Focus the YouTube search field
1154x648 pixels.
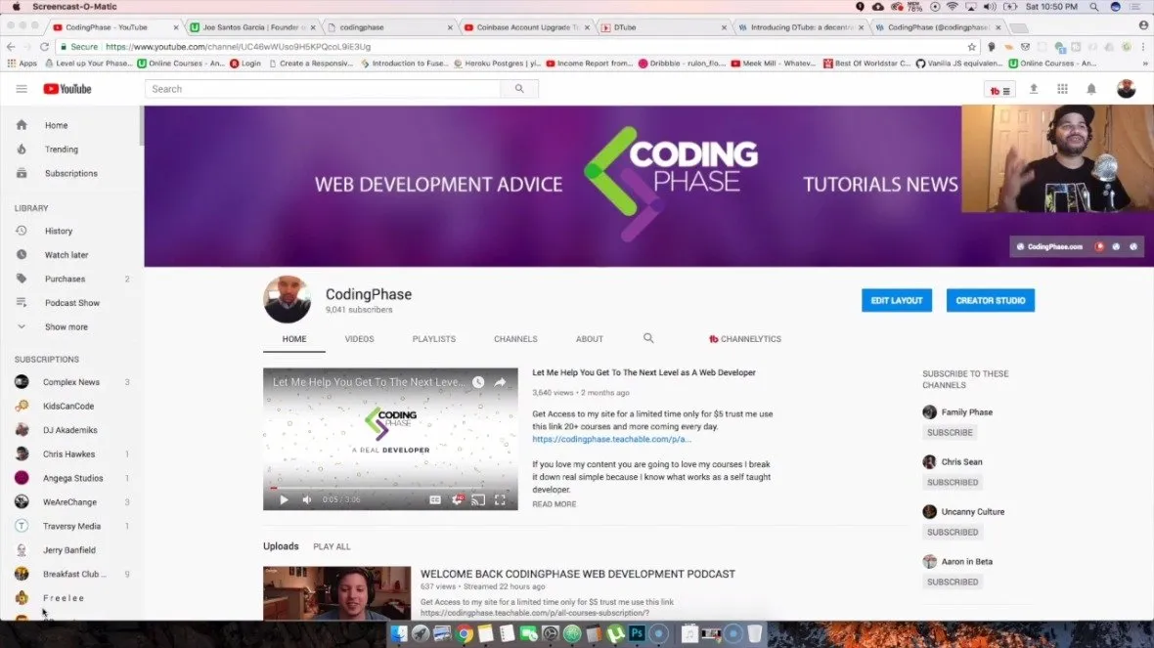tap(323, 89)
